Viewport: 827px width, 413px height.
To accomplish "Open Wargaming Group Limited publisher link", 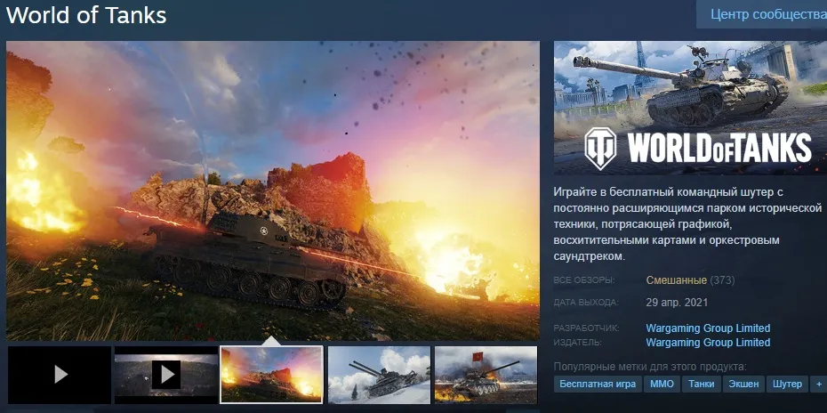I will (x=708, y=342).
